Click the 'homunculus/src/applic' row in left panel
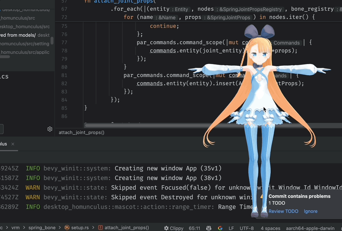Screen dimensions: 342x231 pos(25,52)
